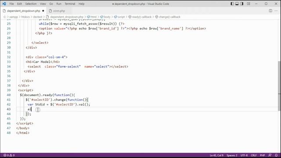This screenshot has width=281, height=158.
Task: Select xampp in the breadcrumb path
Action: click(x=14, y=17)
